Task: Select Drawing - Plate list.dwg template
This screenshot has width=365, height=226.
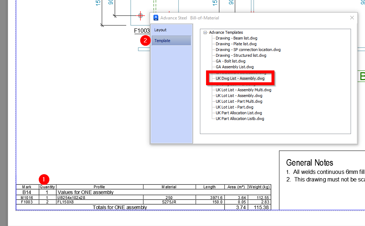Action: (x=236, y=44)
